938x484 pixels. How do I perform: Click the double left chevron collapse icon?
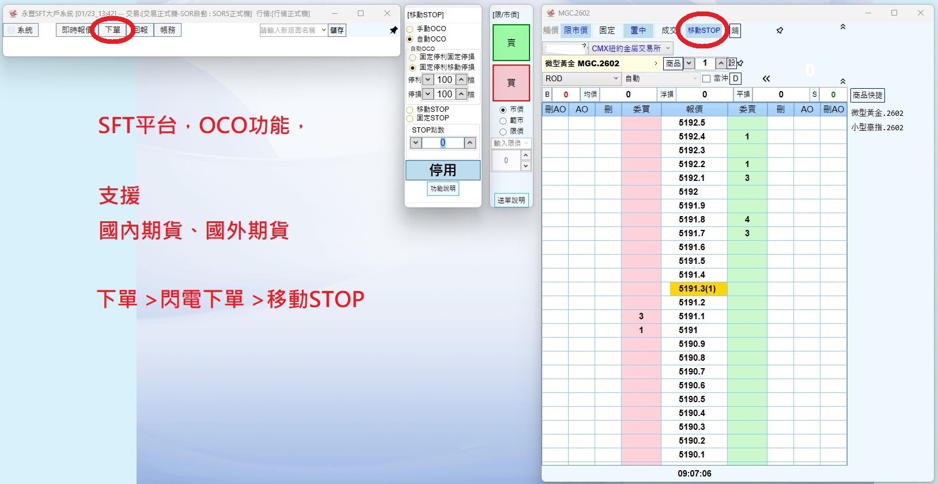[x=766, y=79]
